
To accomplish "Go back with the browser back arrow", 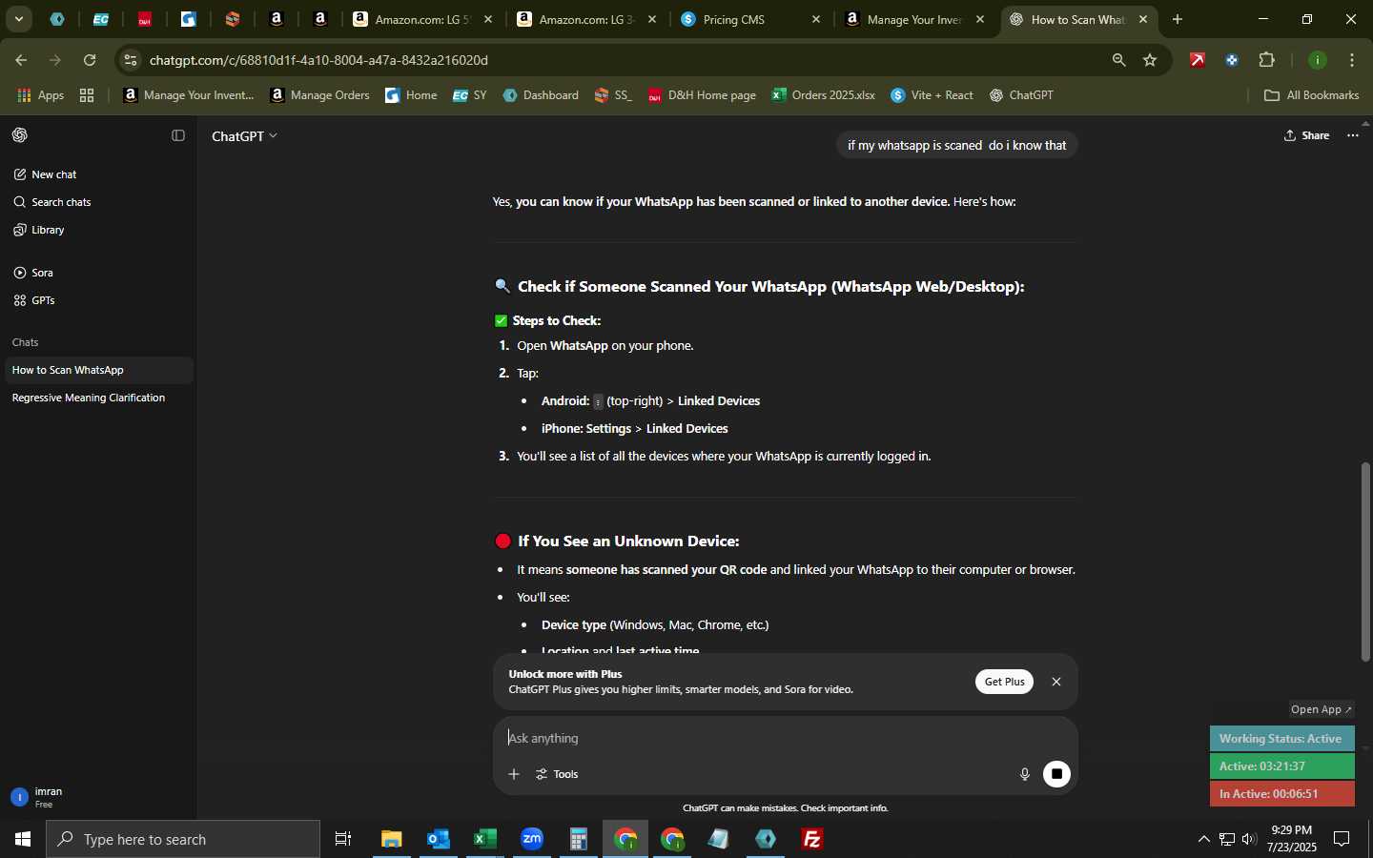I will coord(21,60).
